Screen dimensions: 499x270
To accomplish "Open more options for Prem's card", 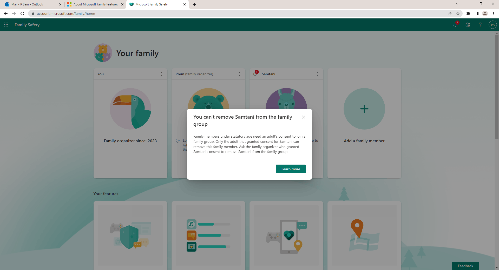I will click(239, 74).
